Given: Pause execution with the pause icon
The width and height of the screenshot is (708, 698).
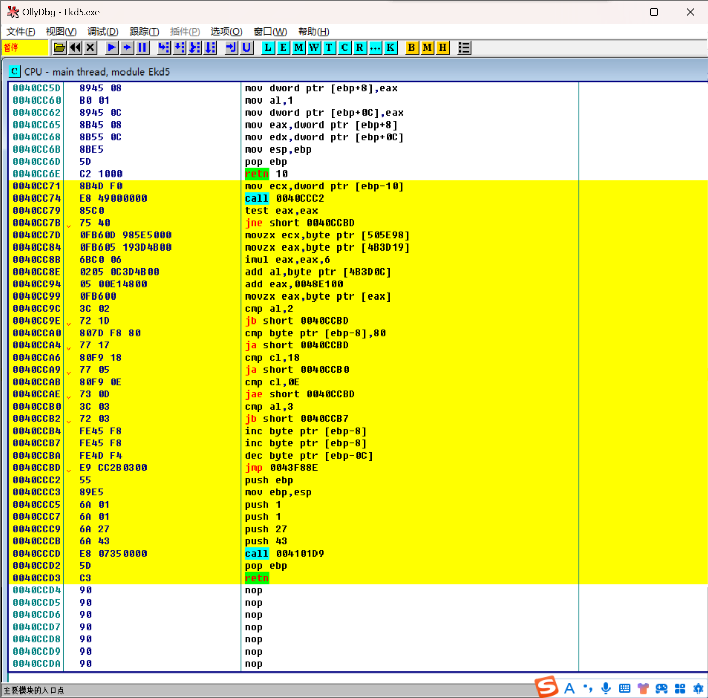Looking at the screenshot, I should click(142, 48).
